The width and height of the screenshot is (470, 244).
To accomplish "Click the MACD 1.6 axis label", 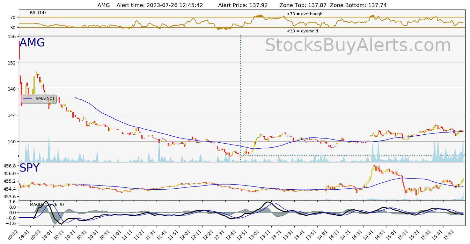I will click(12, 202).
